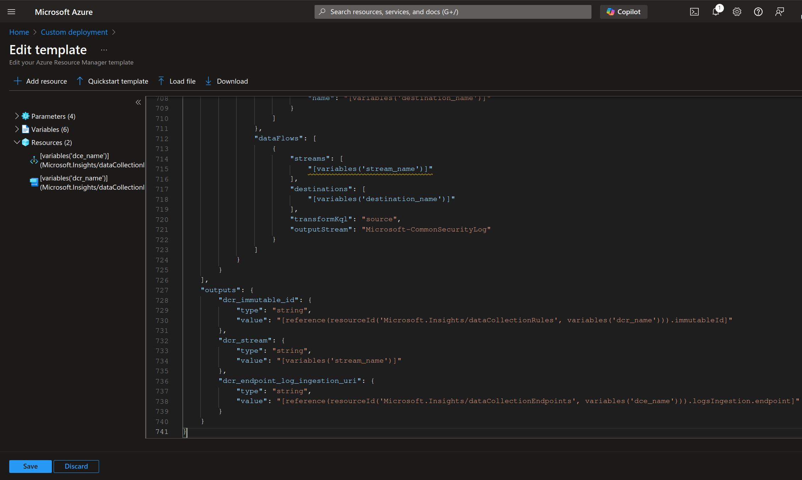Click the "transformKql" line
This screenshot has height=480, width=802.
click(x=345, y=219)
